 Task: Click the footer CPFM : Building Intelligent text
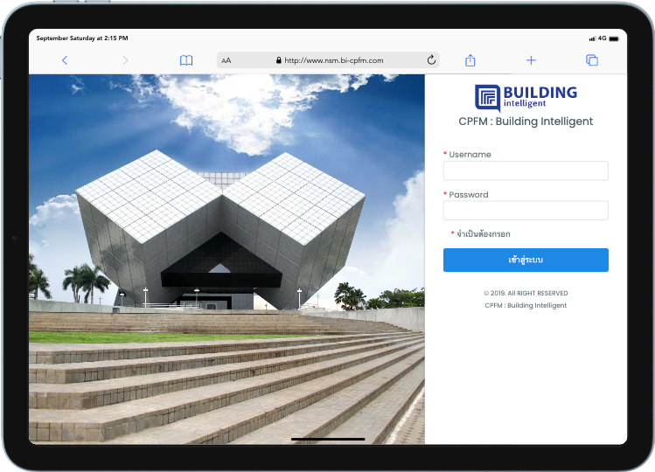tap(526, 305)
